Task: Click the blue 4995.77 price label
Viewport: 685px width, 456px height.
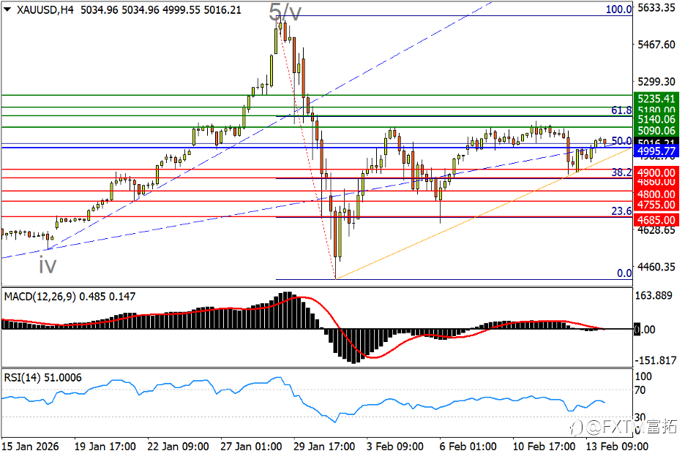Action: pyautogui.click(x=656, y=151)
